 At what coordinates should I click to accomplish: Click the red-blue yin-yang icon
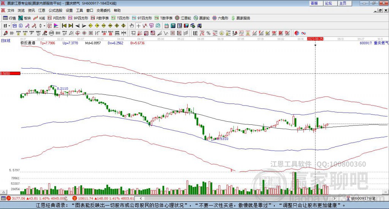pyautogui.click(x=297, y=33)
